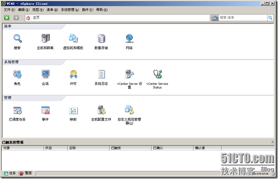Open the 文件(F) menu
Screen dimensions: 278x179
(x=9, y=10)
